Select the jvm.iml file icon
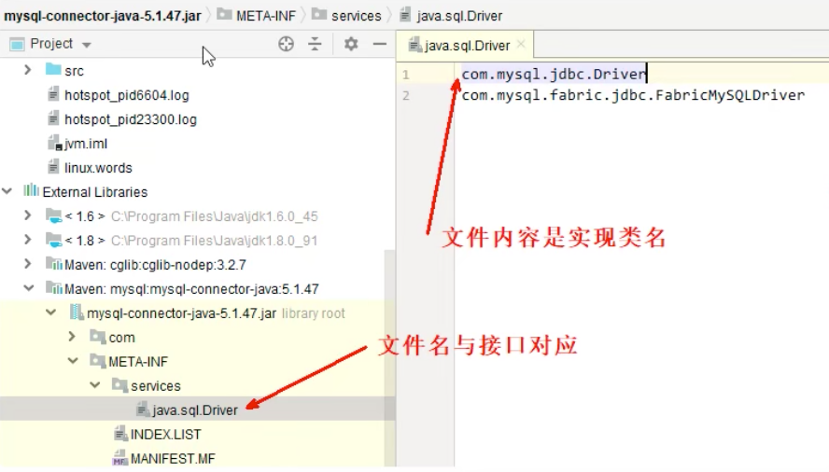Screen dimensions: 829x472 click(54, 144)
